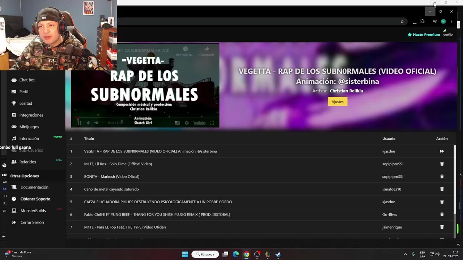Open Chrome media controls icon
This screenshot has height=260, width=463.
pyautogui.click(x=435, y=21)
